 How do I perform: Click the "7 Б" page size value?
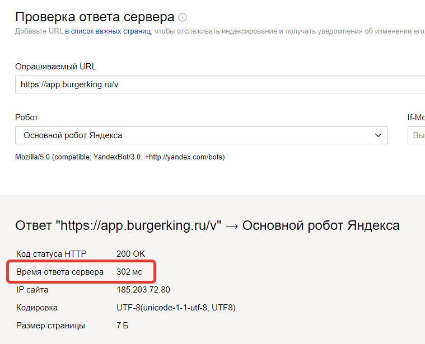[122, 326]
